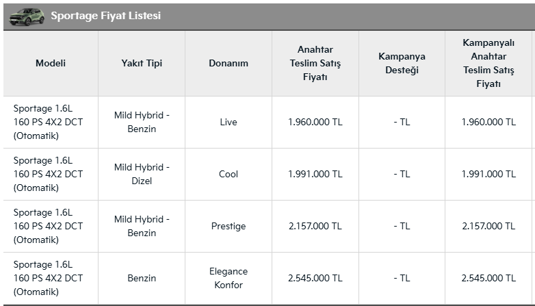The image size is (535, 306).
Task: Click the model name in the Live row
Action: (48, 122)
